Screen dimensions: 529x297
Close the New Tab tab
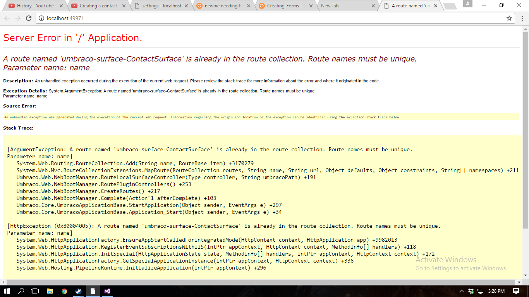click(x=373, y=6)
